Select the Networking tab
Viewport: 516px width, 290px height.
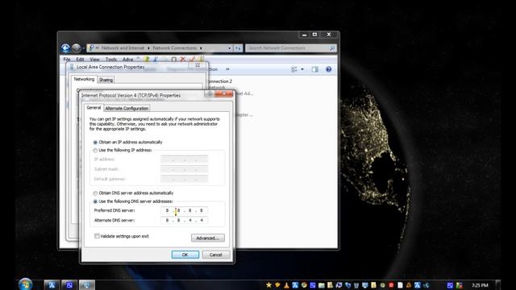click(x=84, y=79)
